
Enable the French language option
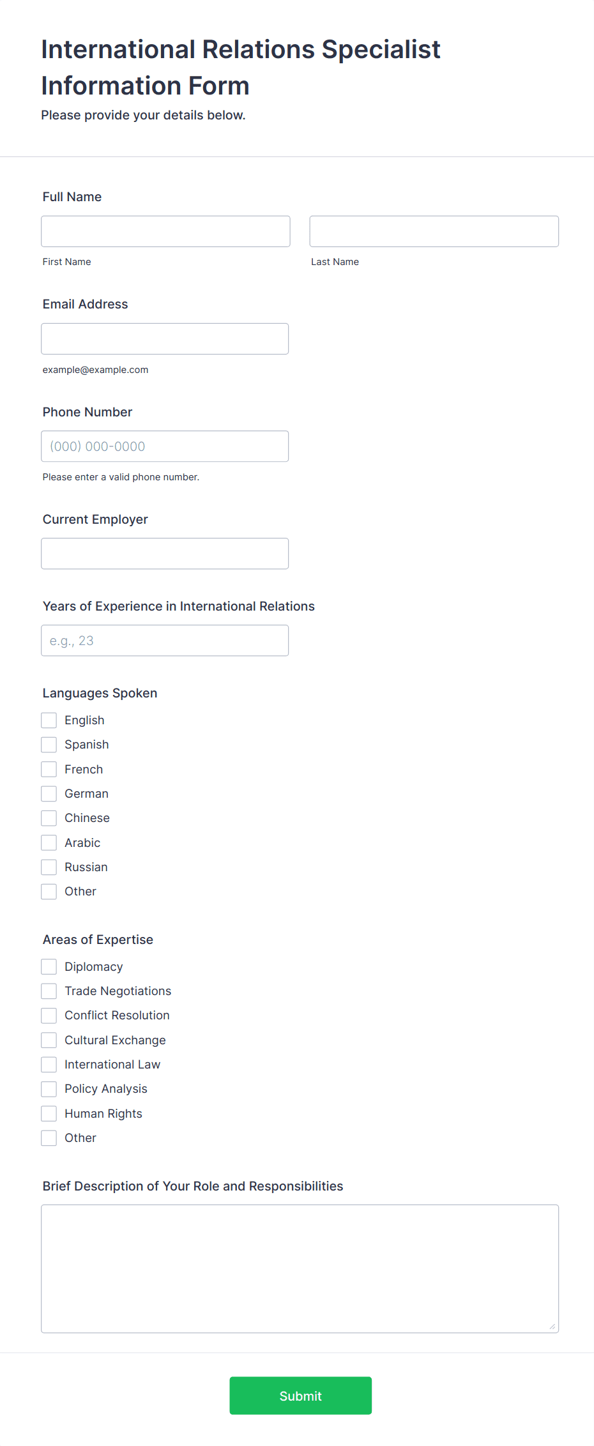[49, 770]
